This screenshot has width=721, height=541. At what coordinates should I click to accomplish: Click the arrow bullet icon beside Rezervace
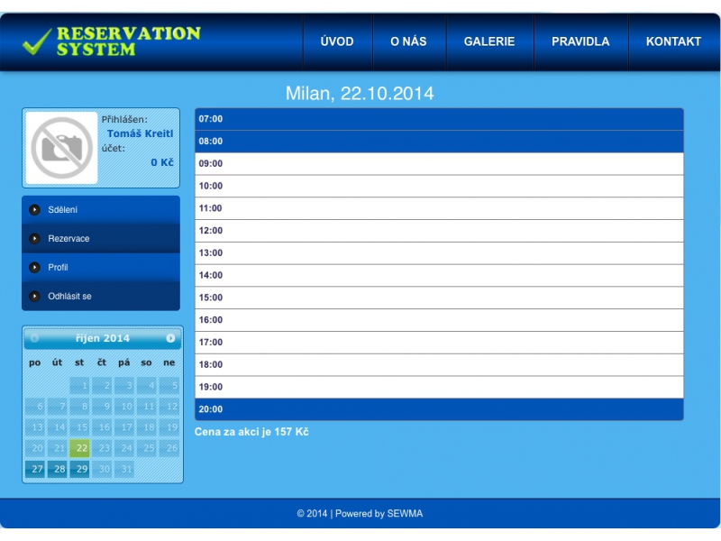pos(35,239)
